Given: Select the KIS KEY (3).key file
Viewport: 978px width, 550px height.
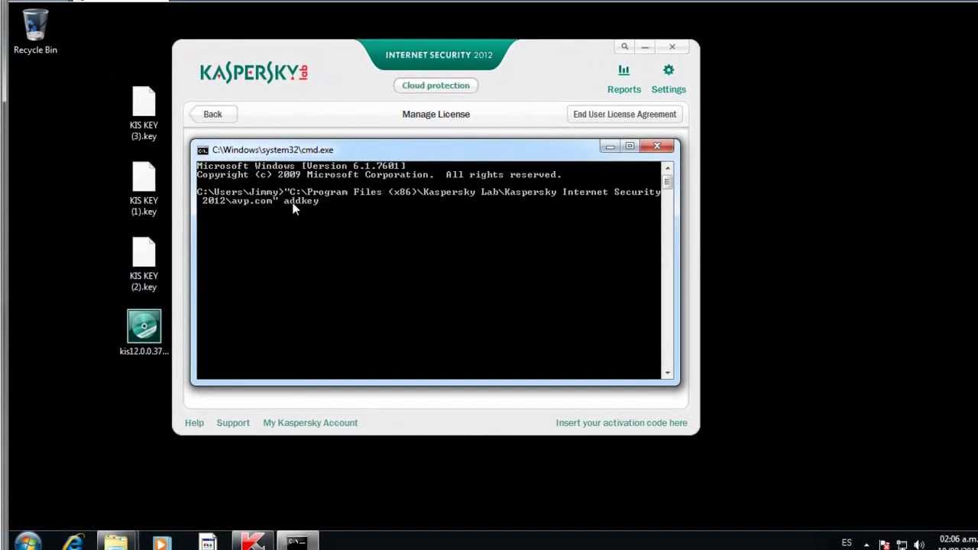Looking at the screenshot, I should pos(144,114).
